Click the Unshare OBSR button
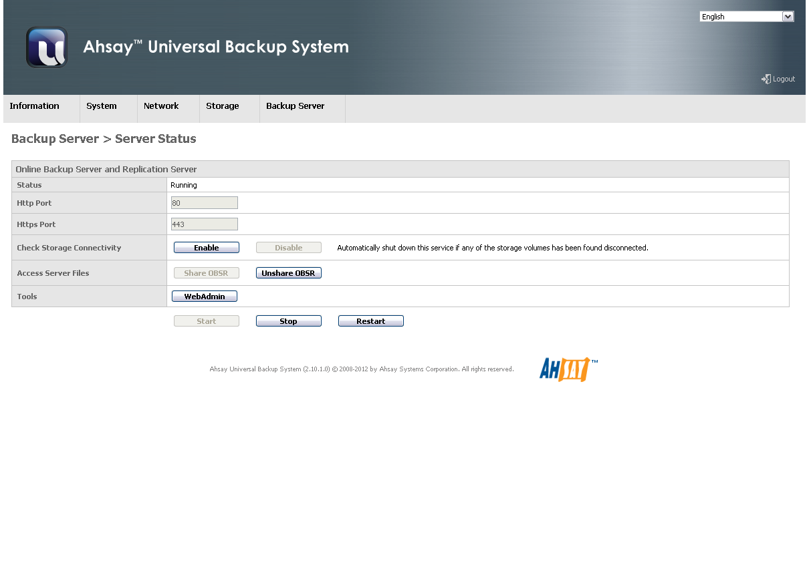 click(289, 273)
